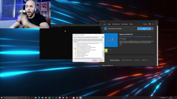Launch File Explorer from the taskbar
The image size is (177, 99).
point(36,98)
